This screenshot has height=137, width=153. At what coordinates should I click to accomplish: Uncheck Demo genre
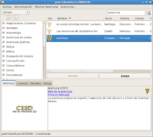tap(3, 70)
